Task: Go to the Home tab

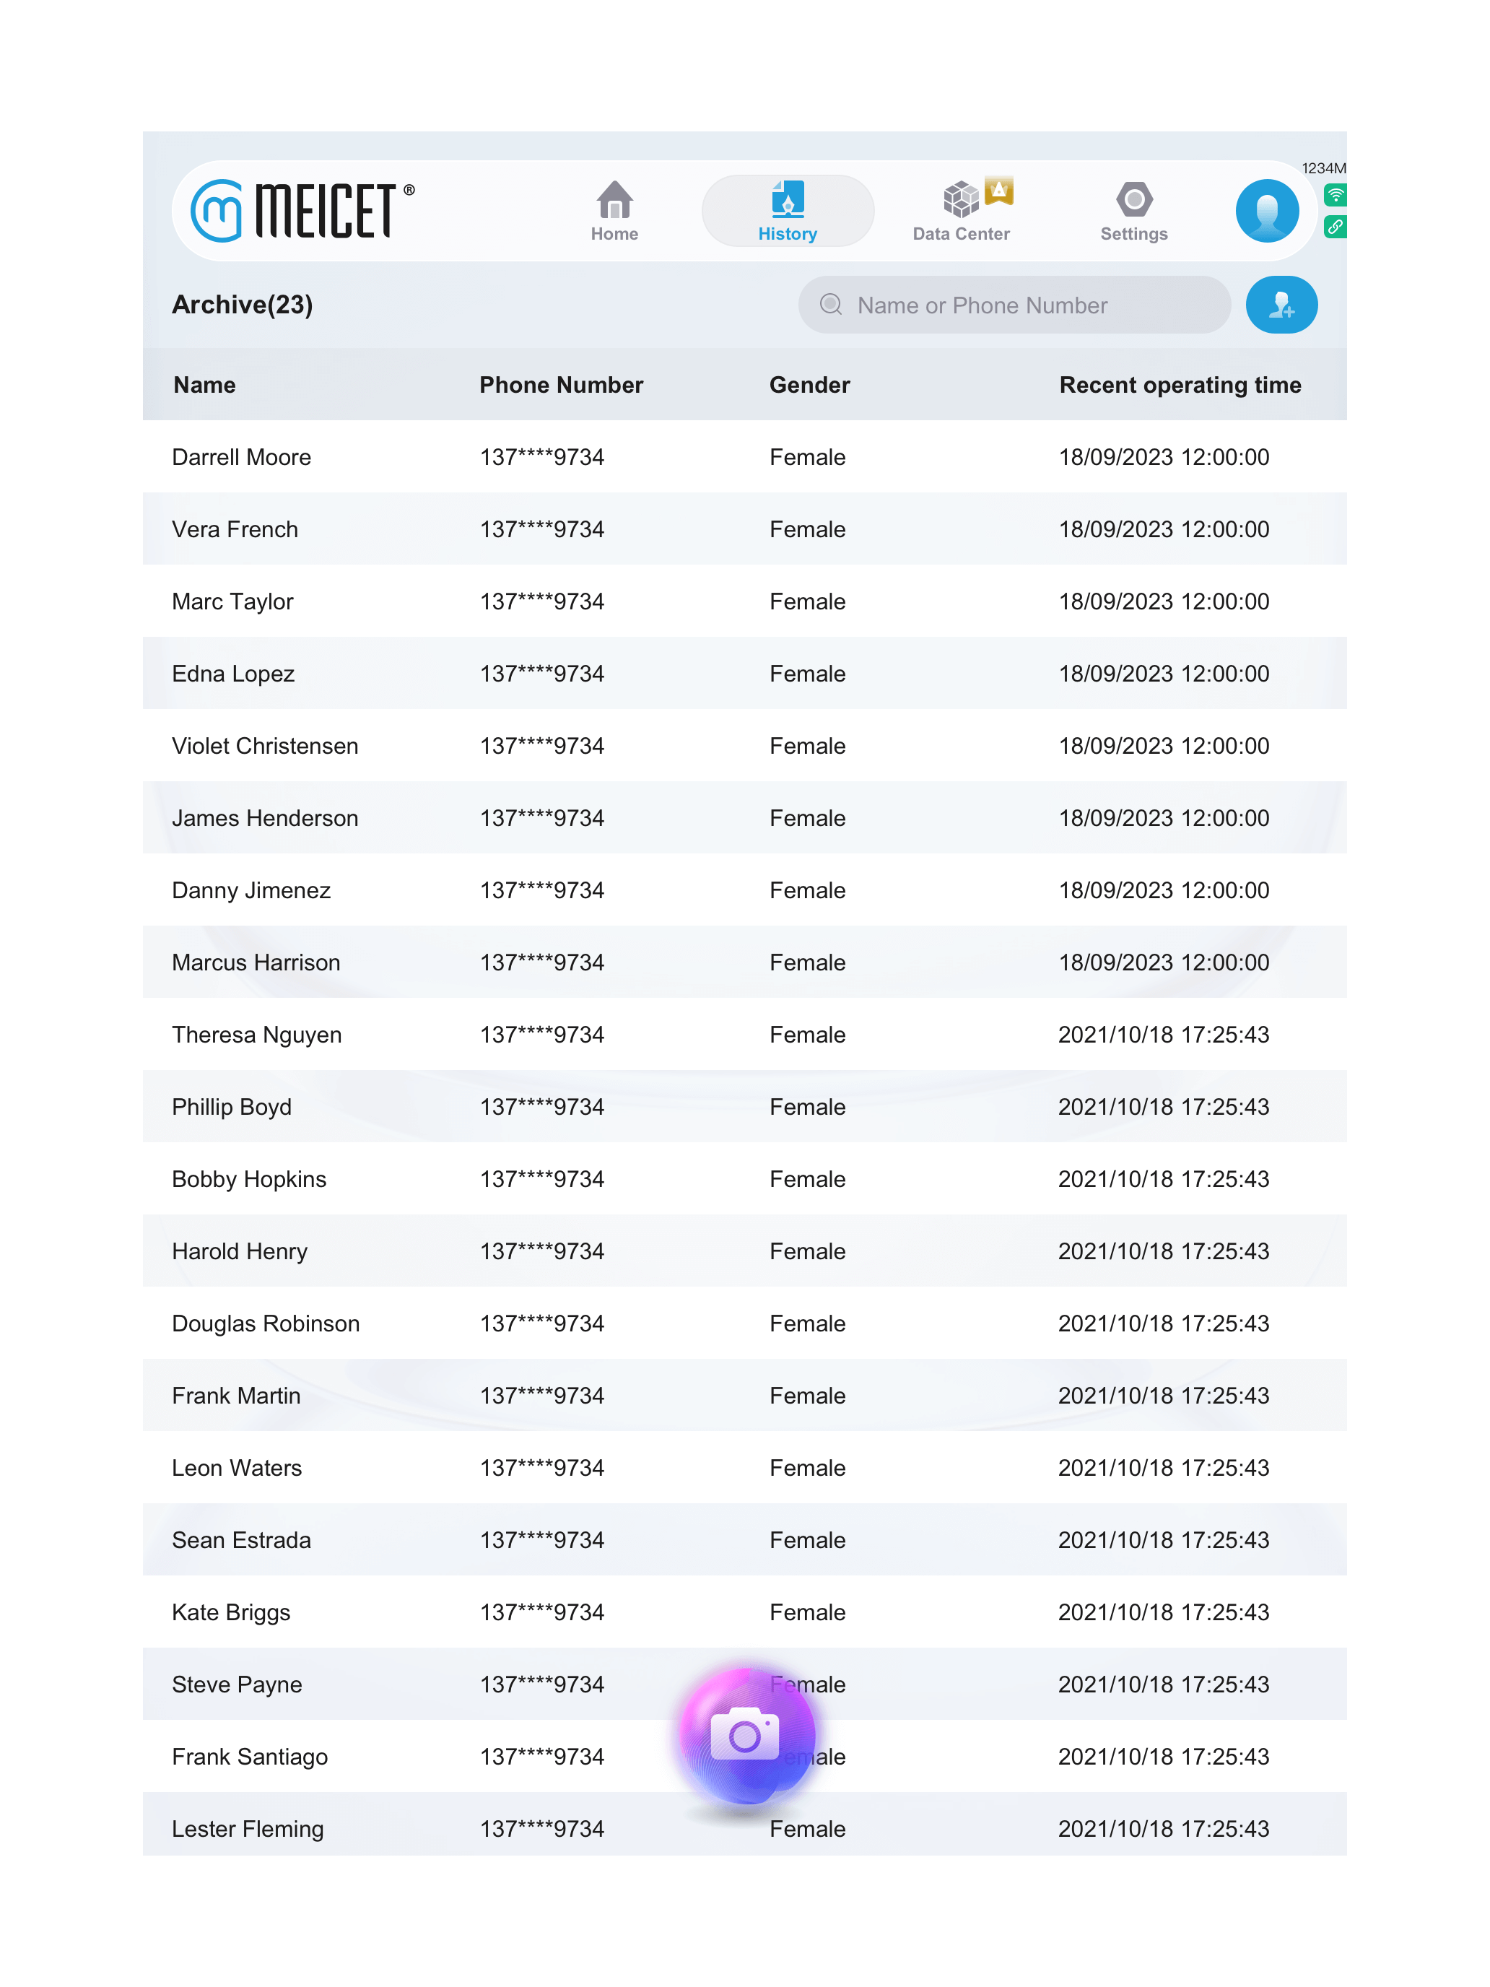Action: (x=614, y=211)
